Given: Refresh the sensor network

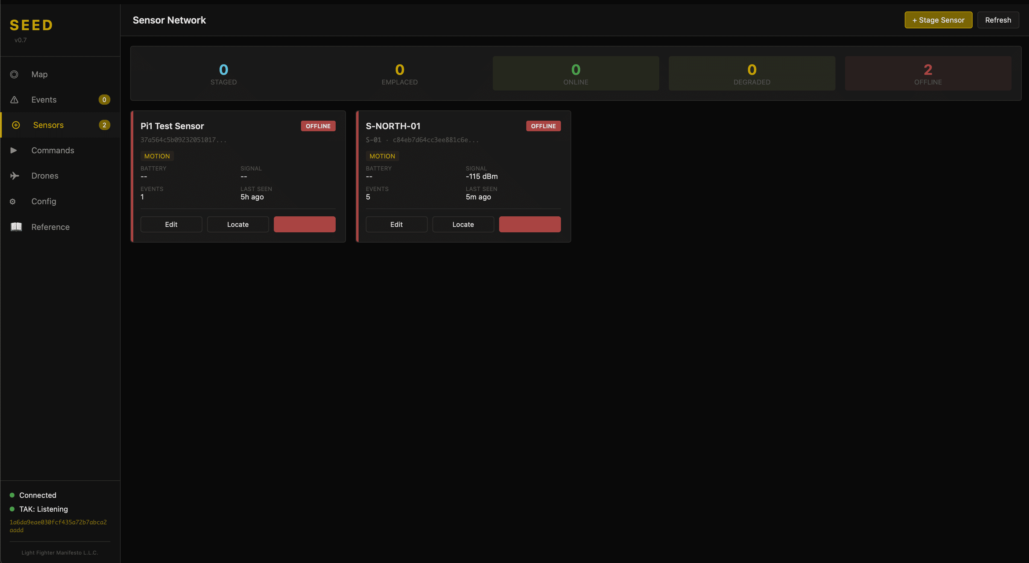Looking at the screenshot, I should [x=998, y=20].
